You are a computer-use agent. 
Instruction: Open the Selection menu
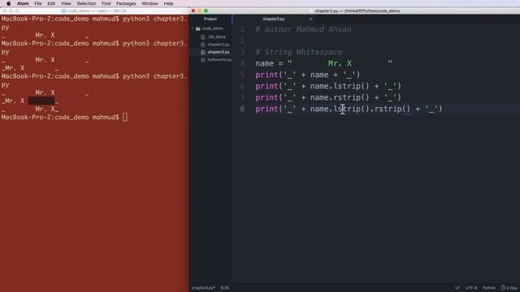coord(86,3)
